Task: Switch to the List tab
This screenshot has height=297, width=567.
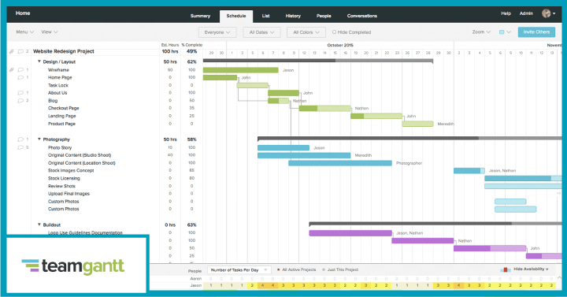Action: point(265,16)
